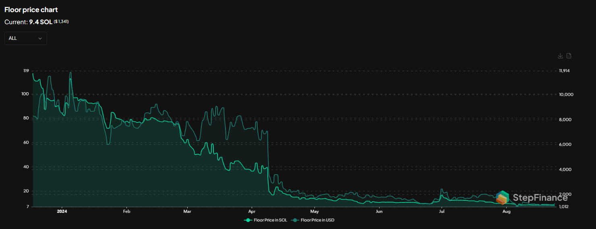Screen dimensions: 596x229
Task: Click the Feb label on the time axis
Action: 126,211
